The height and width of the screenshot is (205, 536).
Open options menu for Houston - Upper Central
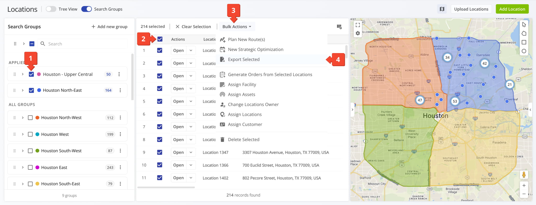tap(119, 74)
